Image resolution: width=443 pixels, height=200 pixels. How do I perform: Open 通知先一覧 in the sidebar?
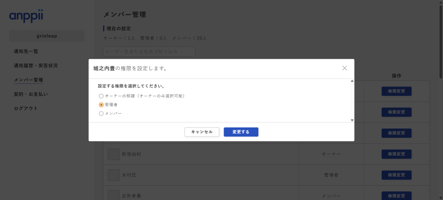click(x=26, y=51)
